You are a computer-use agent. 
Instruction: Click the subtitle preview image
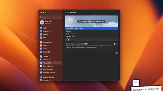pyautogui.click(x=91, y=21)
